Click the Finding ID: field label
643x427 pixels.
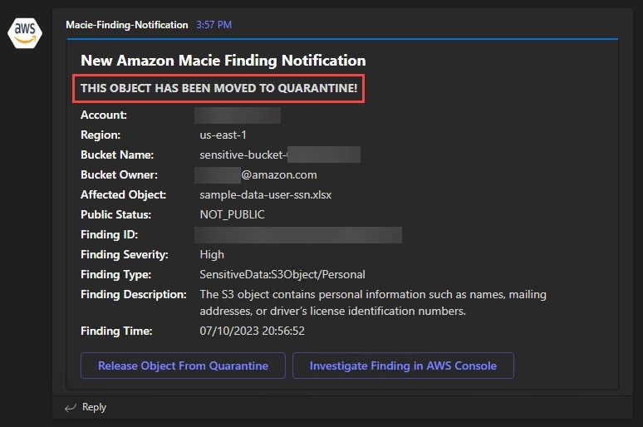click(x=110, y=234)
